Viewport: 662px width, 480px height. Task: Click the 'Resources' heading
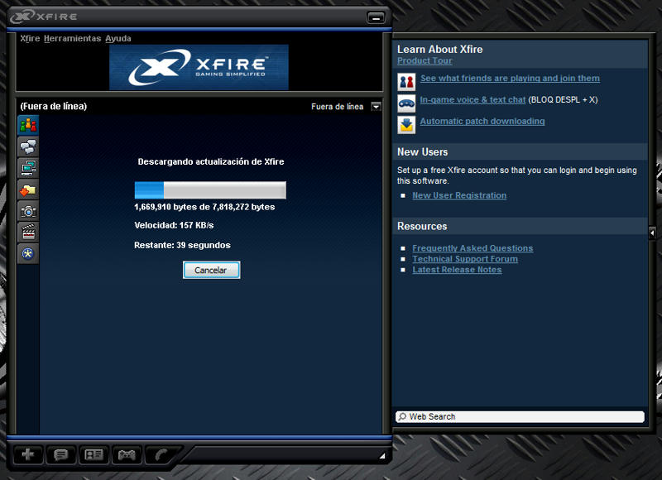422,226
